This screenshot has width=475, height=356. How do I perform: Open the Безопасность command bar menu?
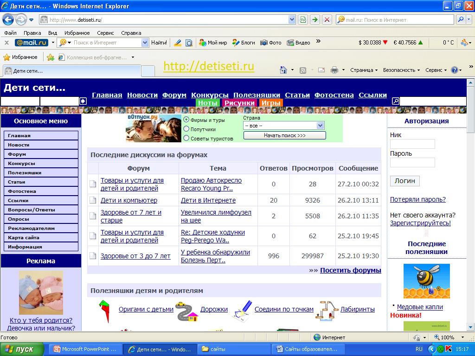(401, 70)
